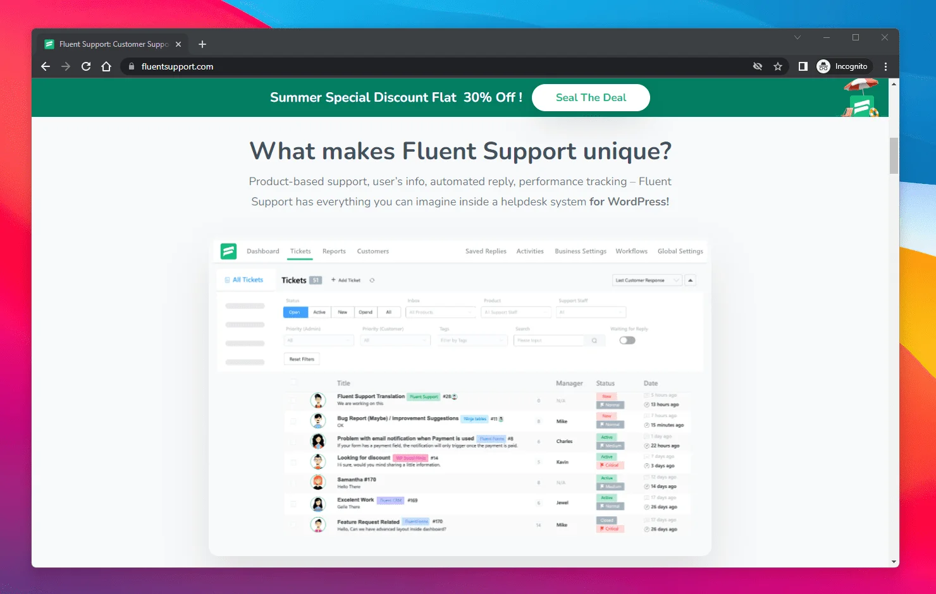Click the All Tickets sidebar icon
This screenshot has height=594, width=936.
(228, 279)
